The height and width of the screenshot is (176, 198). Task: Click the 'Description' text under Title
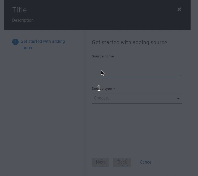pos(23,20)
